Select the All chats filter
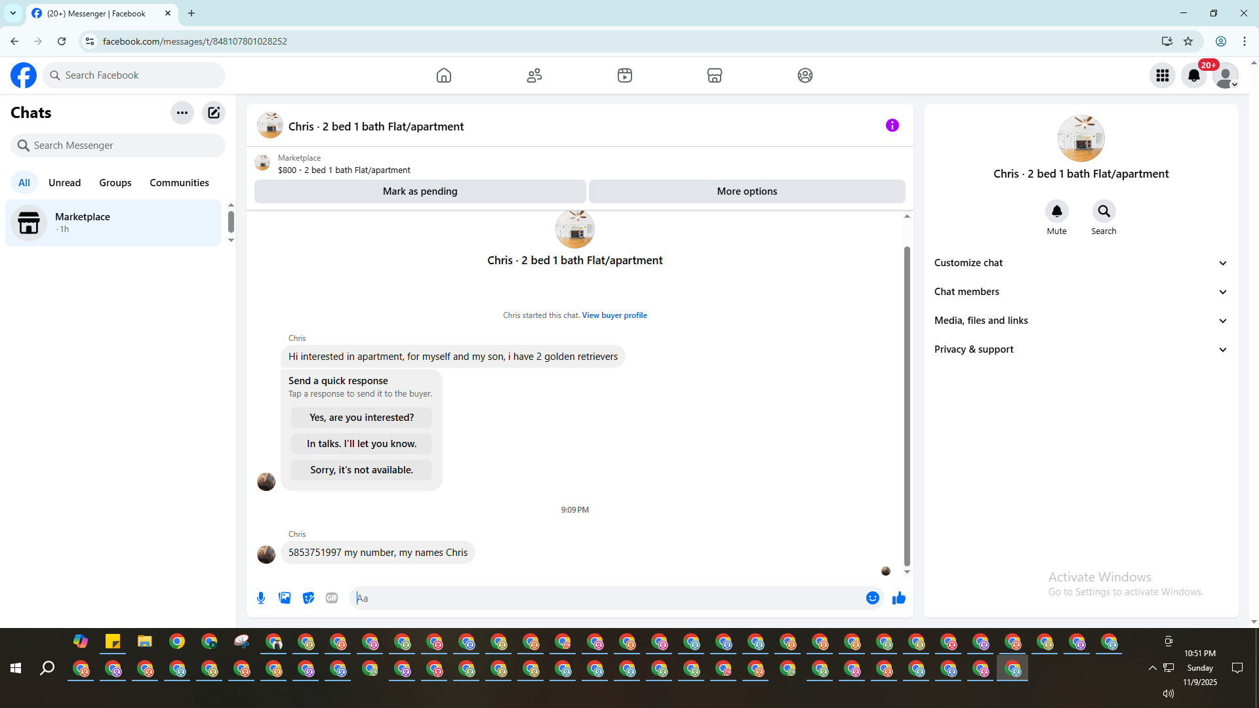Viewport: 1259px width, 708px height. tap(24, 183)
